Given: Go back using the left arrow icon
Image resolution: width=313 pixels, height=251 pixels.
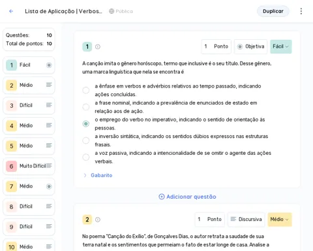Looking at the screenshot, I should point(11,11).
